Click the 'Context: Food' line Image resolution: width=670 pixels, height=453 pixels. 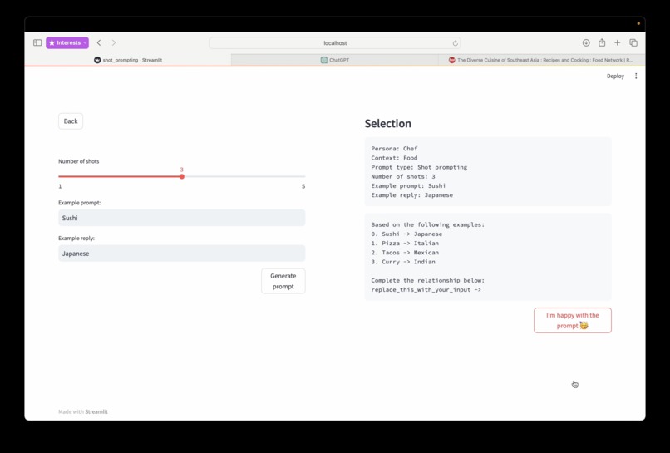[x=394, y=158]
